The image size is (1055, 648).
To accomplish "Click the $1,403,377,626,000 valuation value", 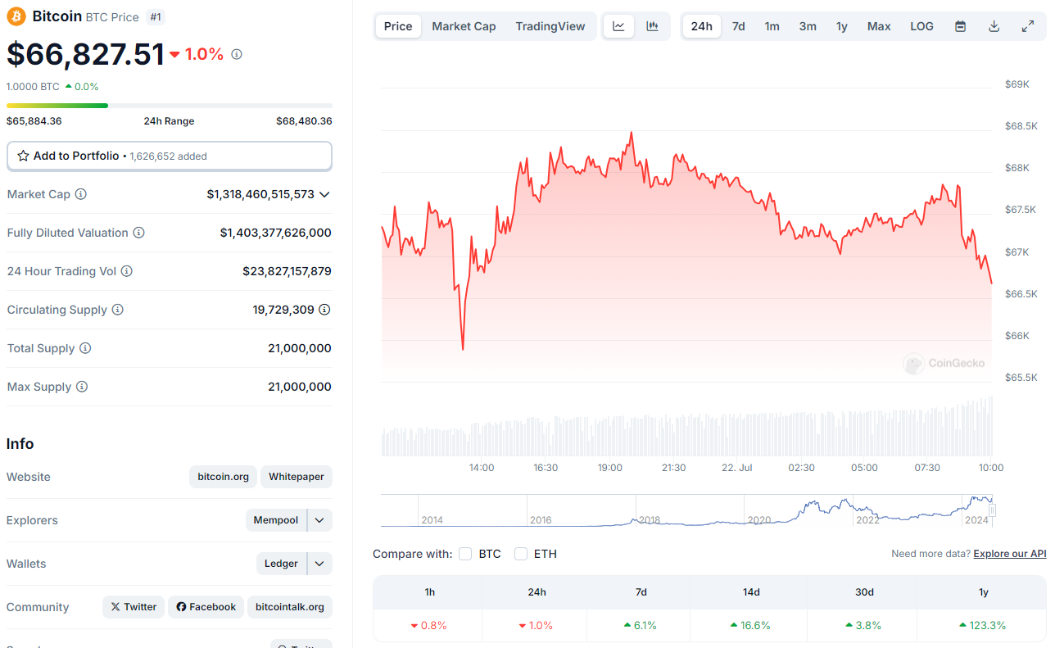I will pos(276,233).
